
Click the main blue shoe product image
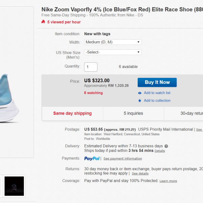(x=15, y=98)
